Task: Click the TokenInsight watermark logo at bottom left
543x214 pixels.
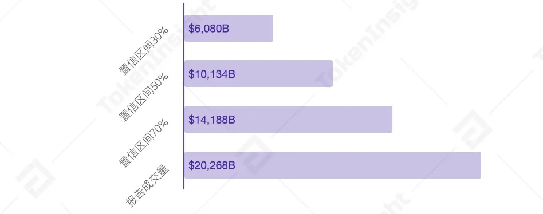Action: (36, 179)
